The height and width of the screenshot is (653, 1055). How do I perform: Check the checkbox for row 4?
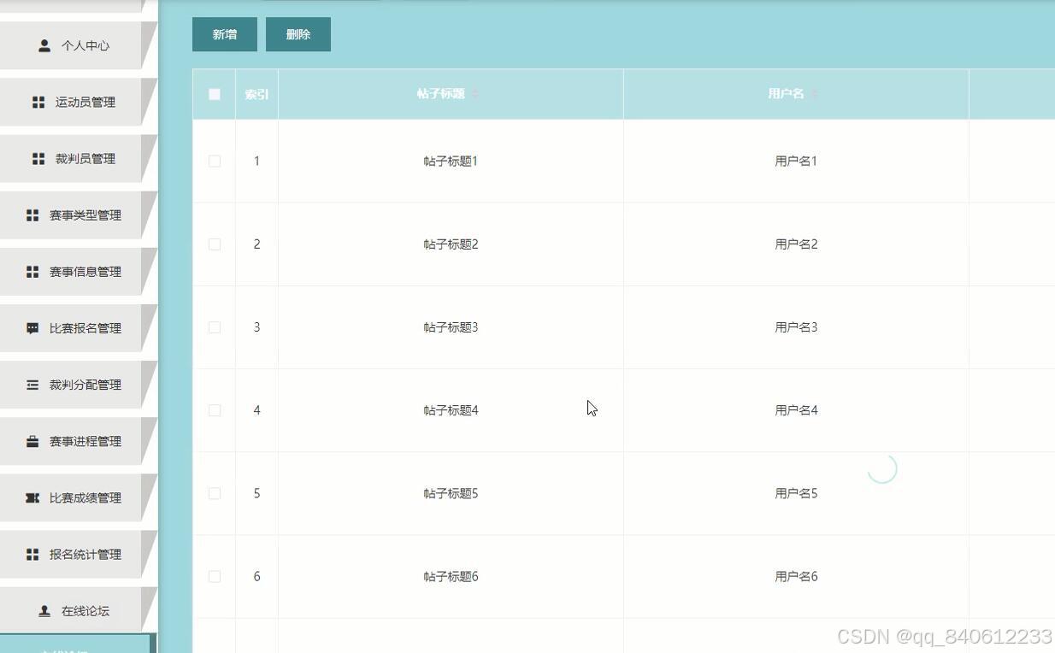[x=215, y=410]
